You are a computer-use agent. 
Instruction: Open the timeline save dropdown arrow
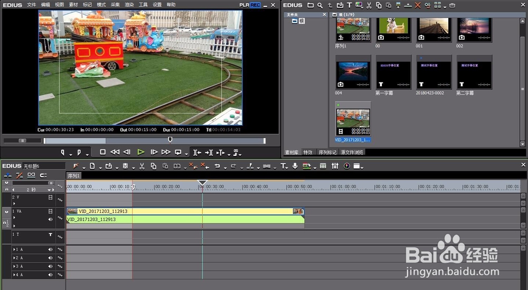[x=134, y=168]
